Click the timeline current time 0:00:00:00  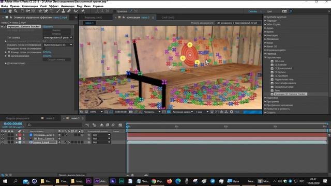13,123
